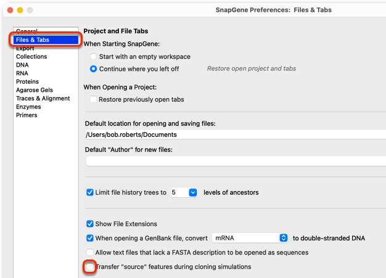
Task: Select Continue where you left off
Action: 93,69
